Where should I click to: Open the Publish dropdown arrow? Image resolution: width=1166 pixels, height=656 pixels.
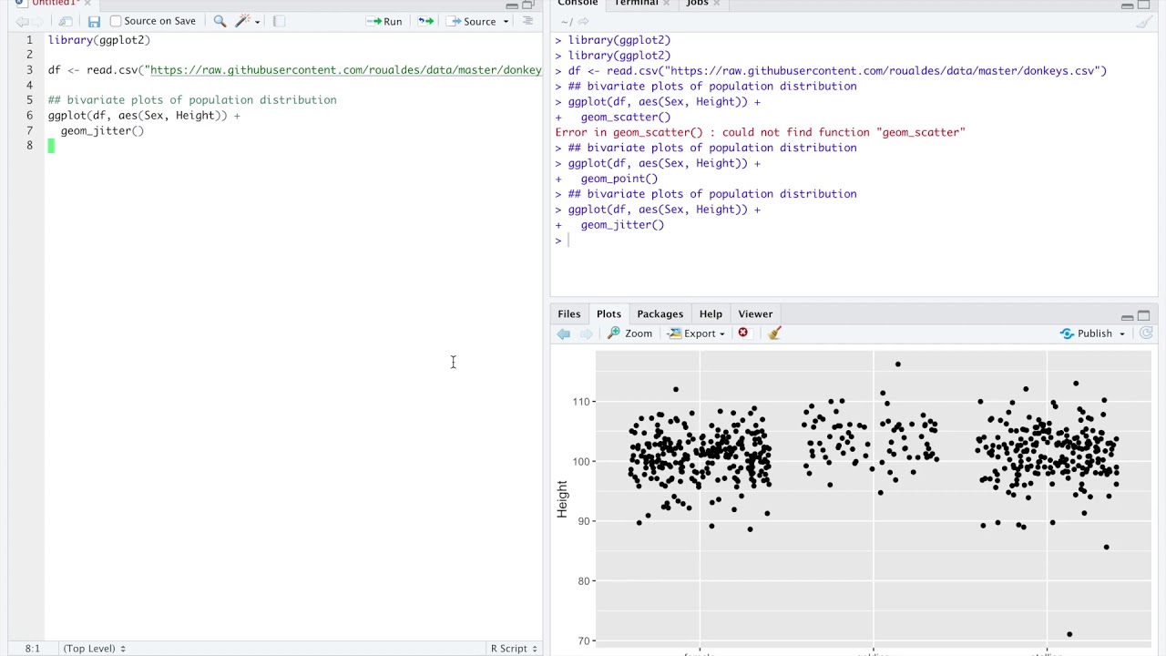tap(1122, 334)
